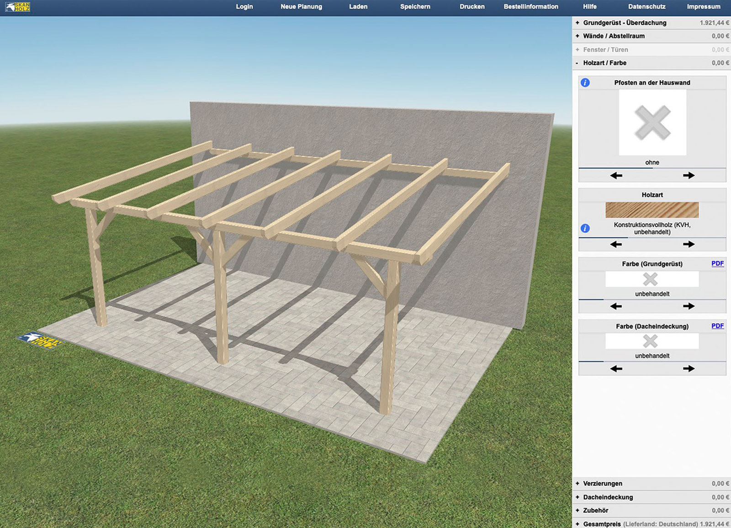Collapse the Holzart / Farbe section
The height and width of the screenshot is (528, 731).
pyautogui.click(x=604, y=63)
